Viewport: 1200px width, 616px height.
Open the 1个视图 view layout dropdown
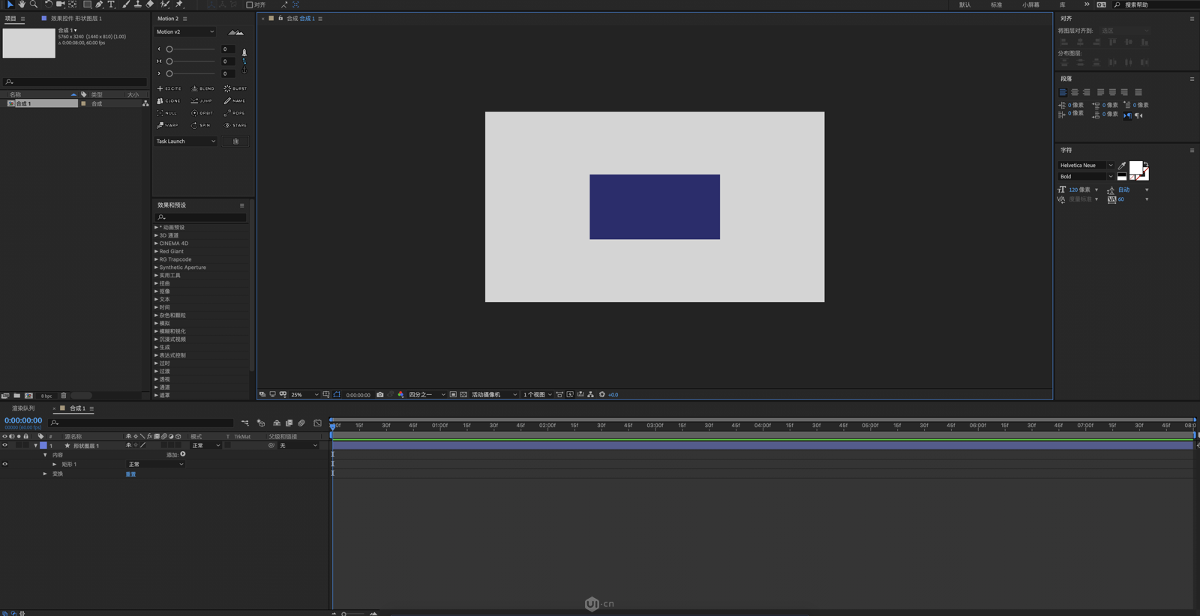538,394
